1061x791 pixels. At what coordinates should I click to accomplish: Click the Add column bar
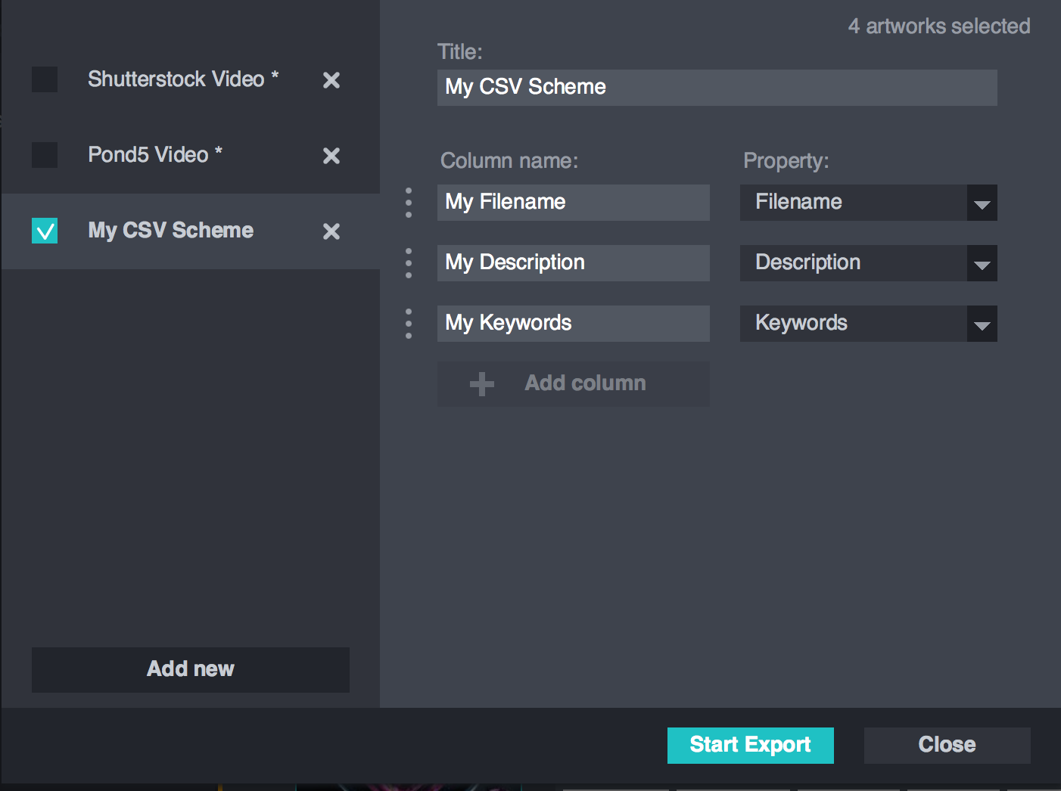coord(573,383)
